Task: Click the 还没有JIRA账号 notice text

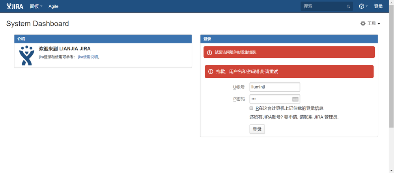Action: click(x=294, y=117)
